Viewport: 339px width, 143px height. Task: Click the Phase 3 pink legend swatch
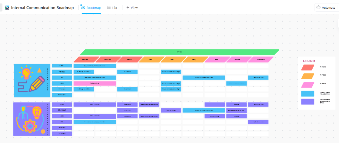[308, 85]
